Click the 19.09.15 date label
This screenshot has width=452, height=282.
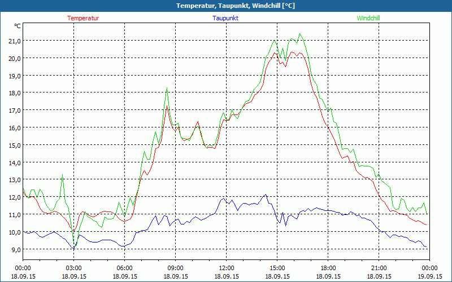[x=429, y=276]
